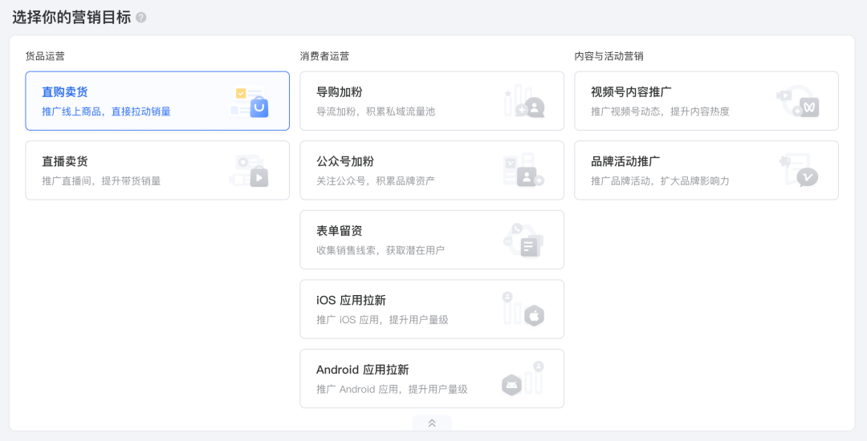Click description 收集销售线索，获取潜在用户
Screen dimensions: 867x441
(381, 251)
